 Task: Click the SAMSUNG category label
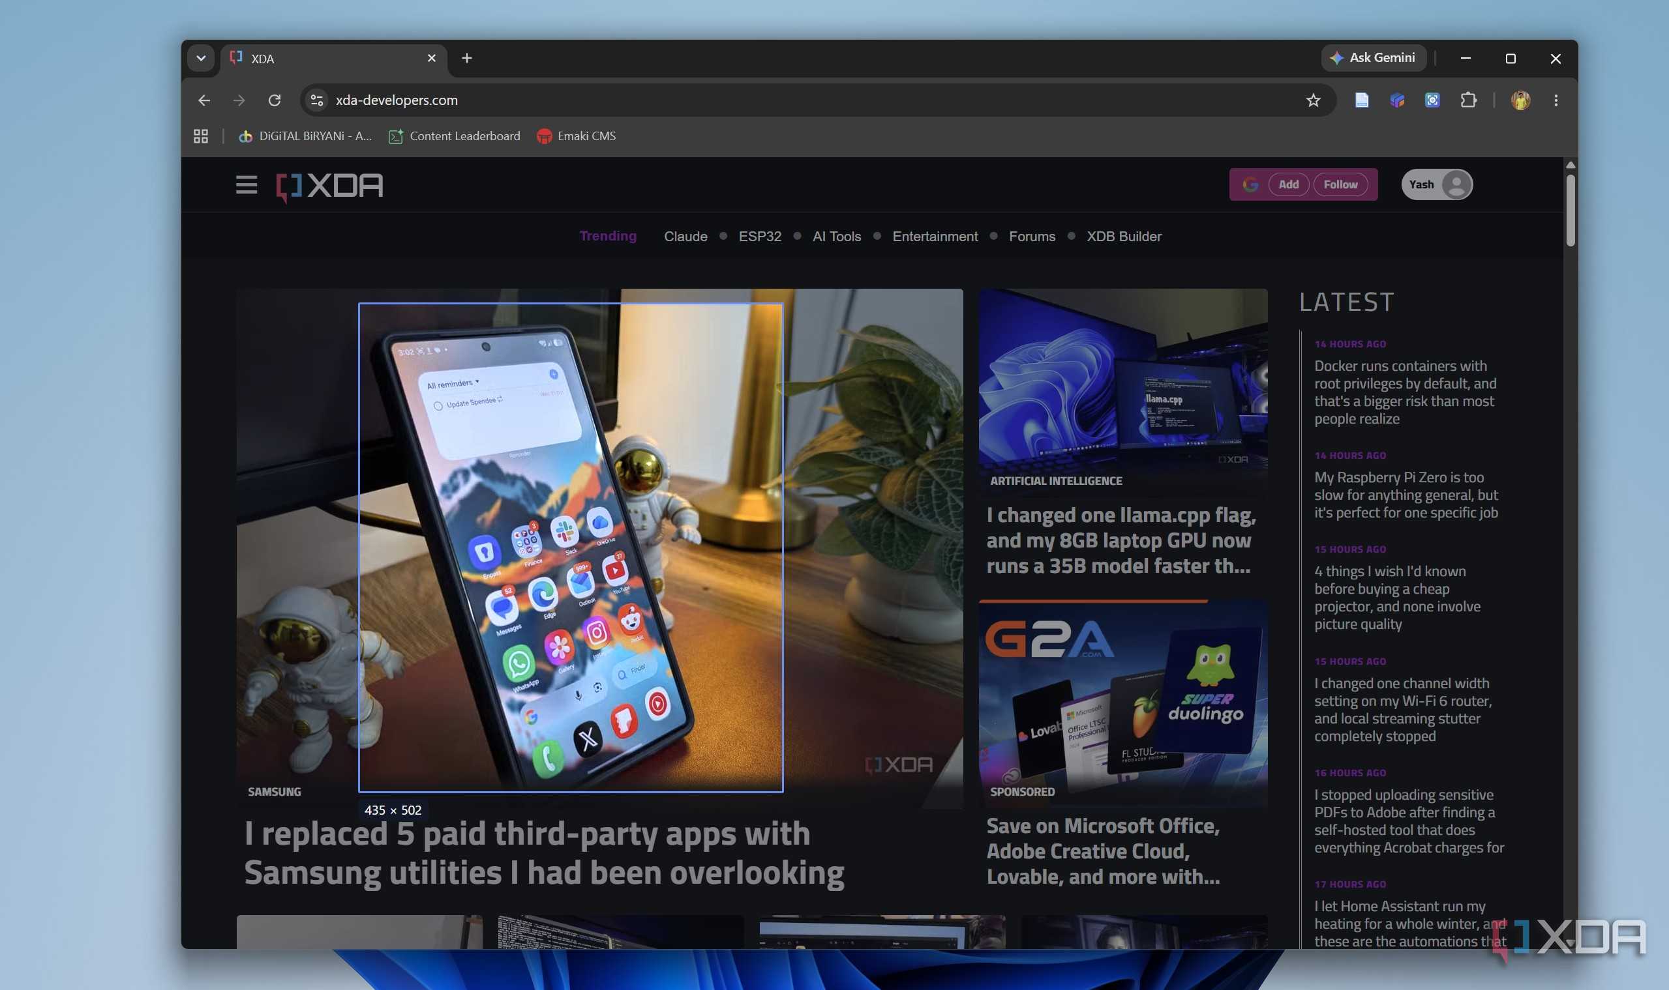pos(275,792)
